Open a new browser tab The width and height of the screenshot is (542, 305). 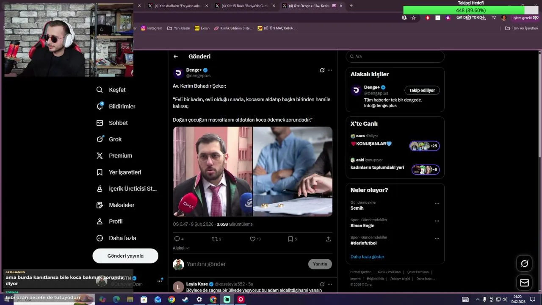pyautogui.click(x=351, y=6)
